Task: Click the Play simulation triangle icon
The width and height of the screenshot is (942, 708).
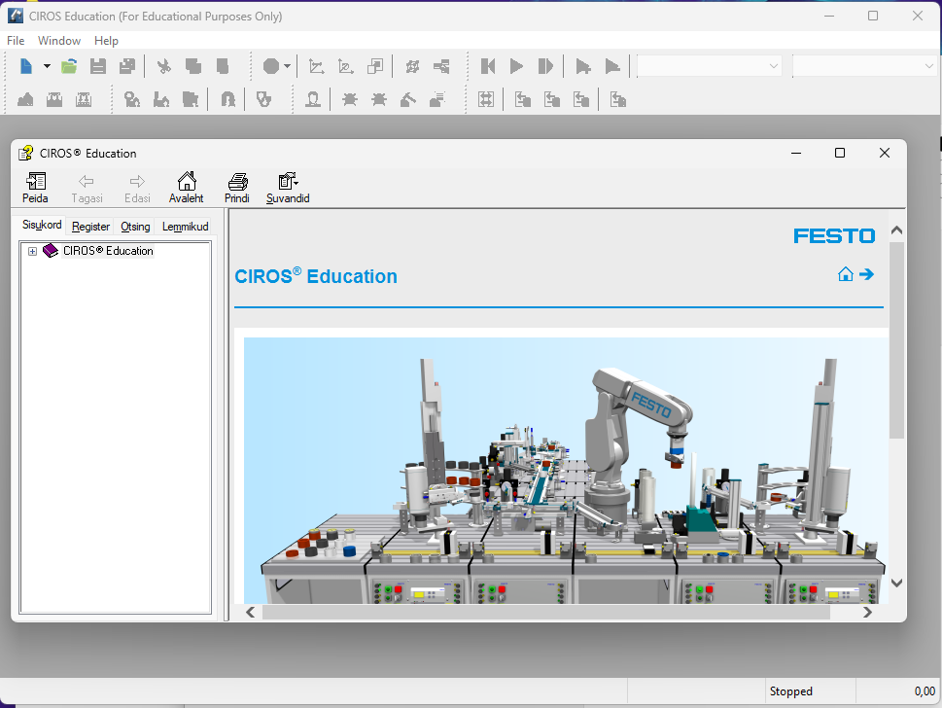Action: point(516,66)
